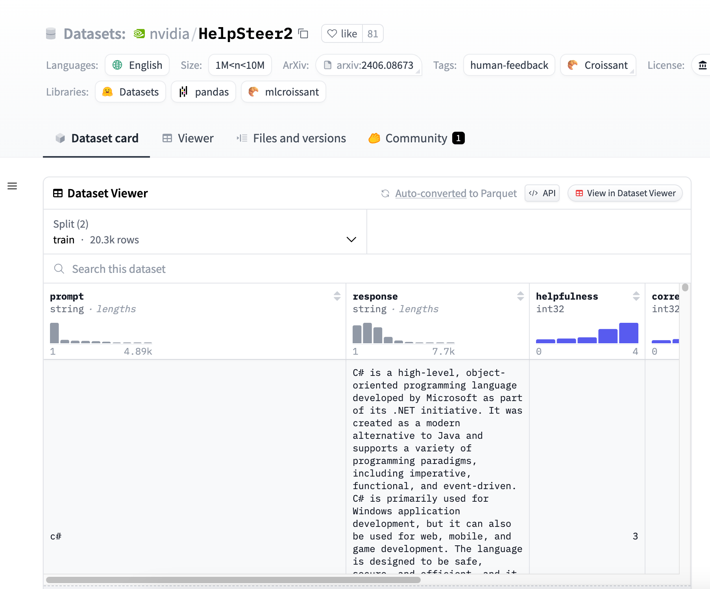The image size is (710, 589).
Task: Click the mlcroissant croissant icon
Action: 253,92
